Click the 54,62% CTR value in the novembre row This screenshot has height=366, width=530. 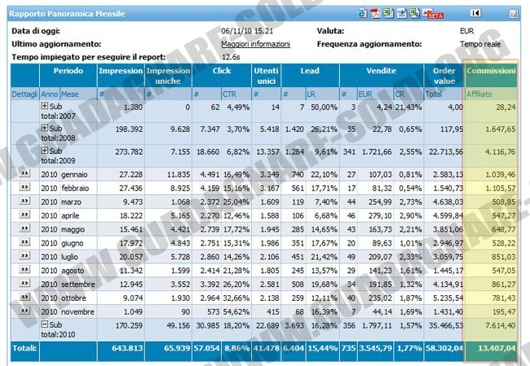pyautogui.click(x=236, y=311)
